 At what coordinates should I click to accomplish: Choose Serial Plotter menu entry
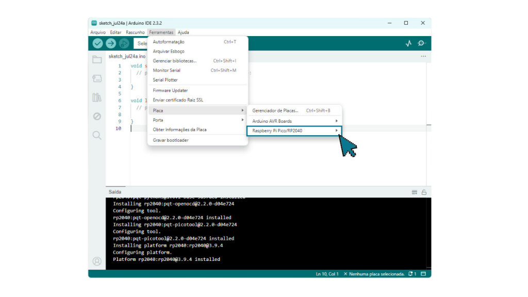(x=197, y=80)
